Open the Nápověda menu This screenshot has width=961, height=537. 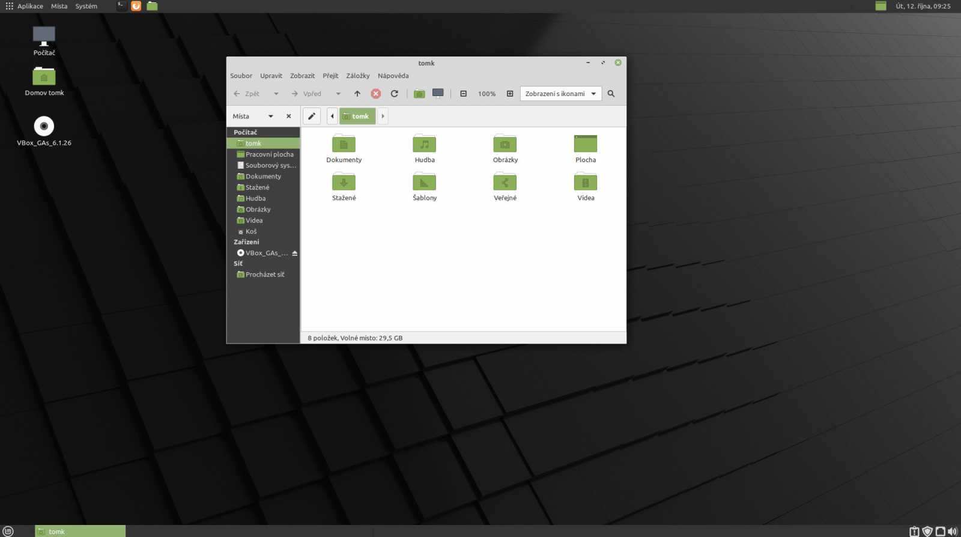[x=393, y=76]
